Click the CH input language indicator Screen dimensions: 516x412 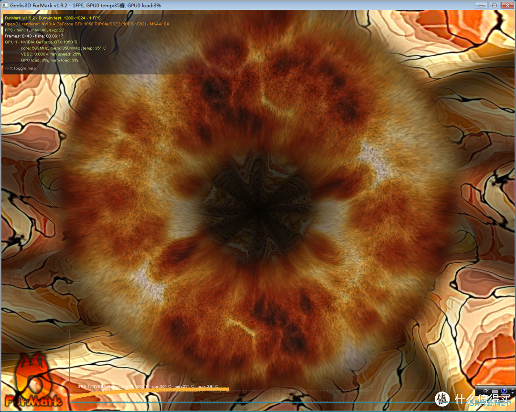point(486,391)
